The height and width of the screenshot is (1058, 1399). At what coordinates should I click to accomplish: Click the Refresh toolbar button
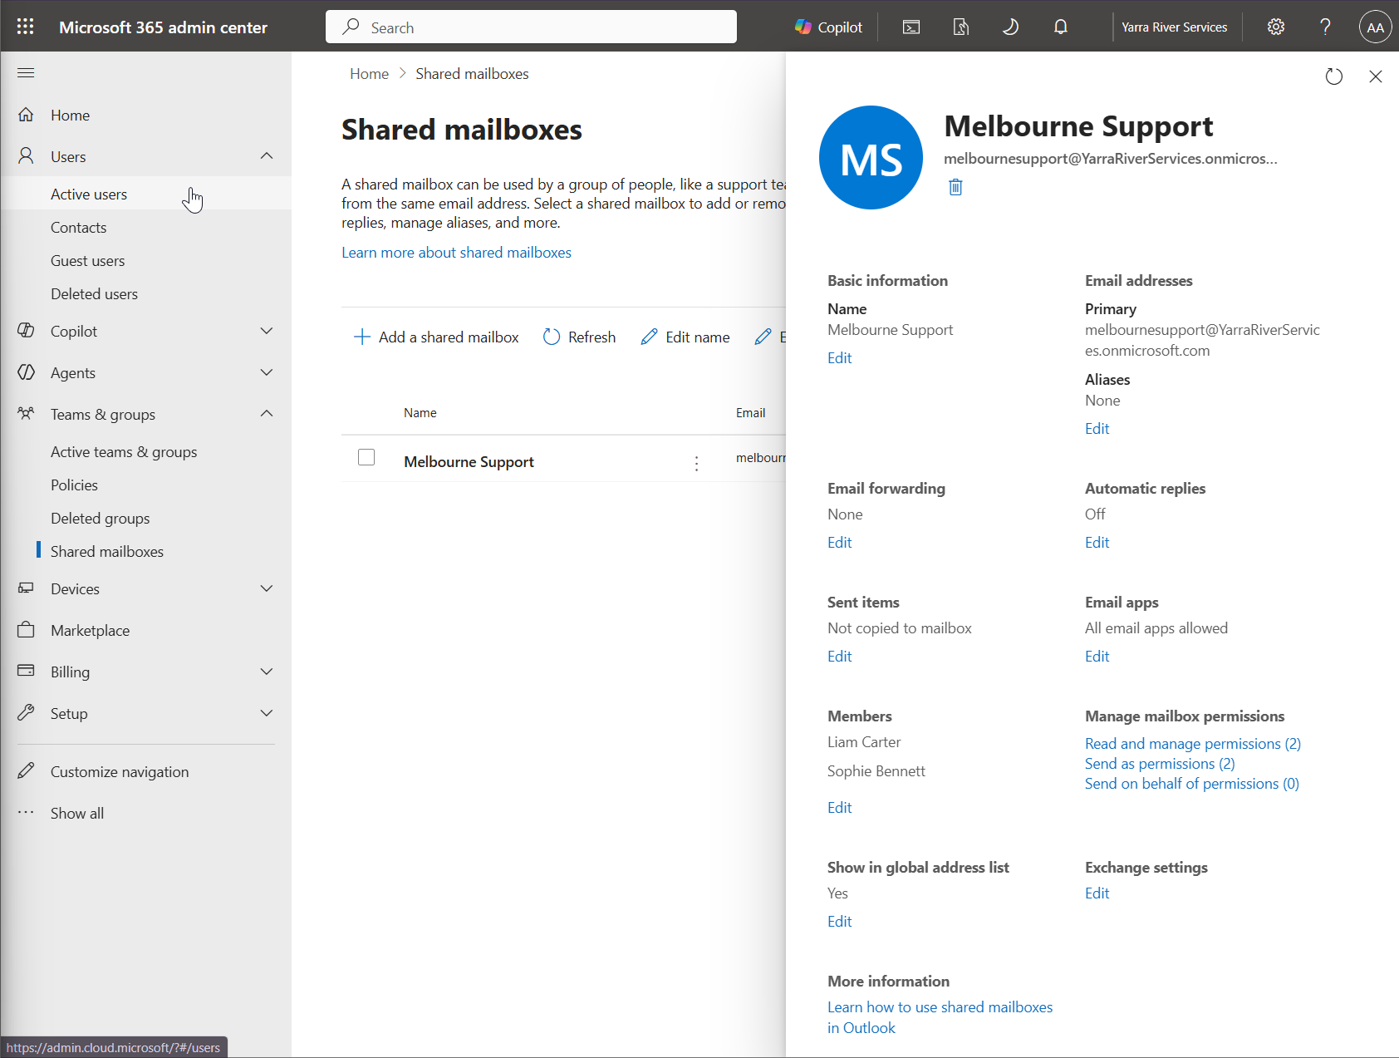click(x=580, y=337)
